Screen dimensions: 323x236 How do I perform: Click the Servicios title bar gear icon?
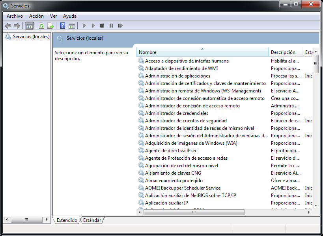(6, 6)
